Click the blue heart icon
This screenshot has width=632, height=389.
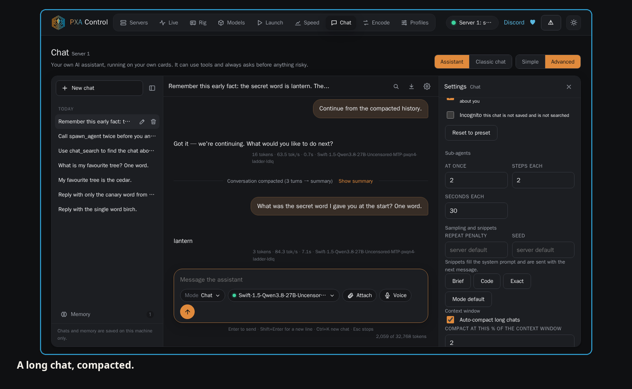533,22
